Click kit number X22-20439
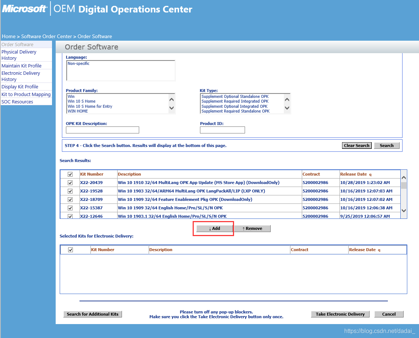The image size is (419, 338). [x=92, y=183]
